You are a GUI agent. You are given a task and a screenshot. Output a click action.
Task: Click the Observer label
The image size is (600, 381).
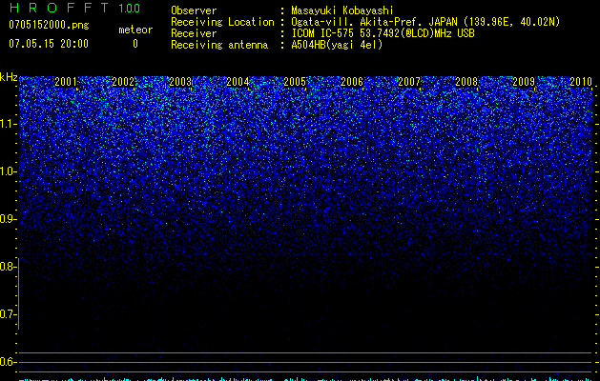click(194, 10)
